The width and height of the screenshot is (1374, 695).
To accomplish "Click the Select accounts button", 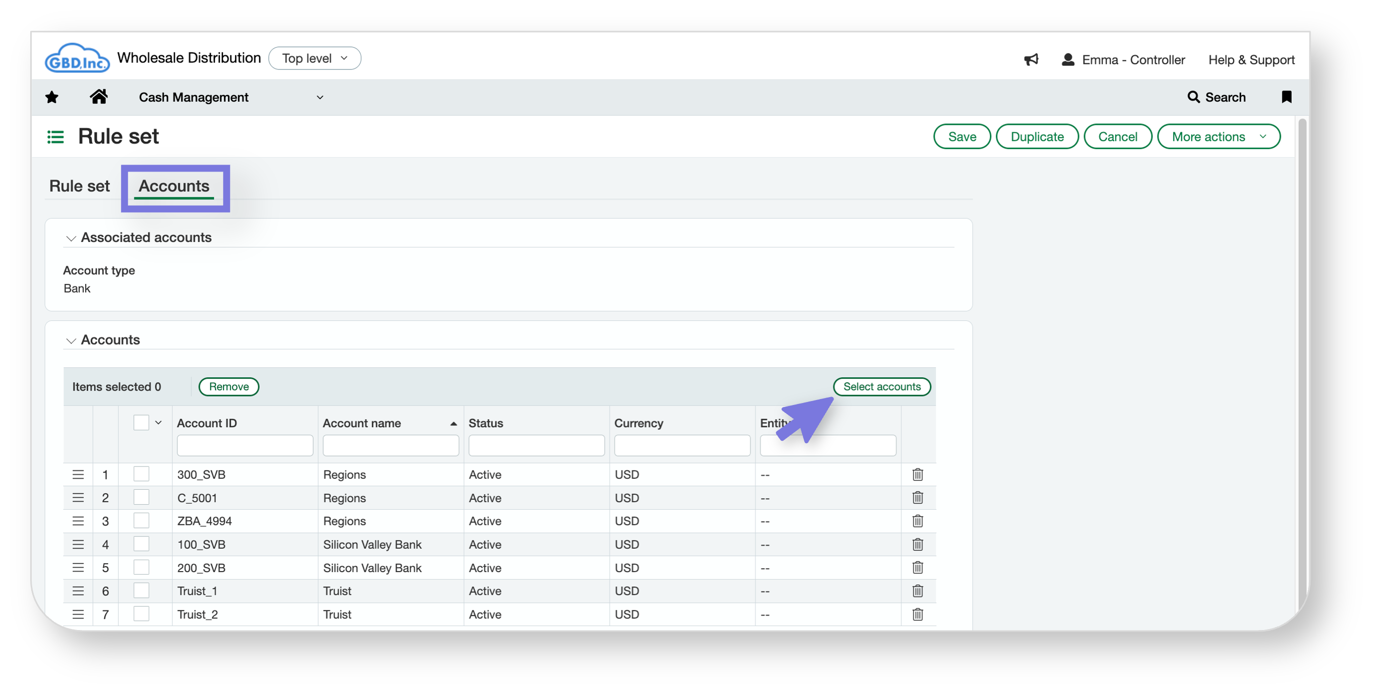I will pos(882,386).
